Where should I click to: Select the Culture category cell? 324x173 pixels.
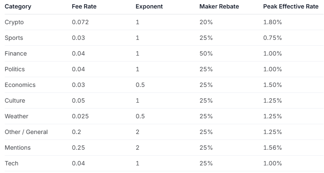coord(15,100)
